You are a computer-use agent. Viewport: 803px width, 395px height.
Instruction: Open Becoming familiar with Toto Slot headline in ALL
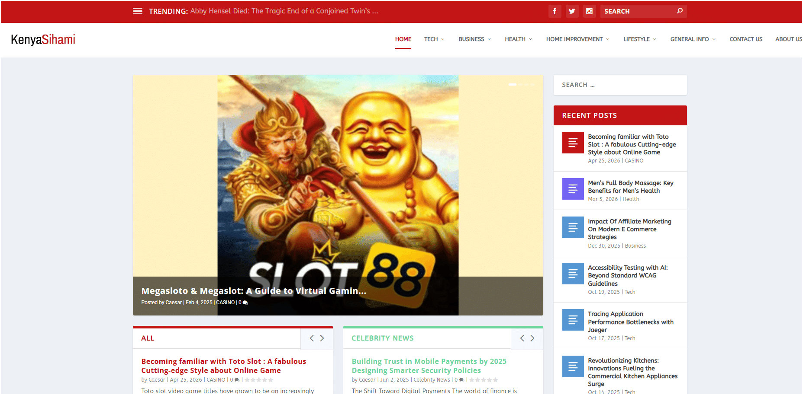click(224, 366)
